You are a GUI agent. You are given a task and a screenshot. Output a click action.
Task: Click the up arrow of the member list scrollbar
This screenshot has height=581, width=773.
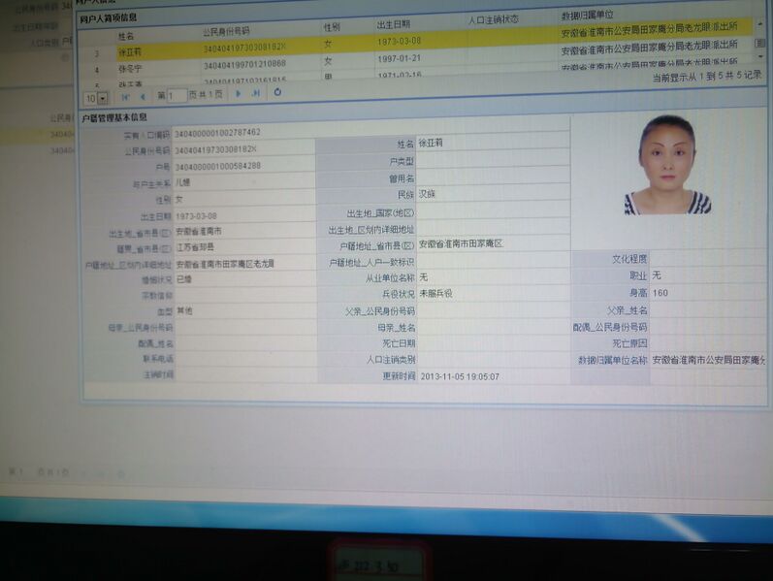tap(759, 23)
